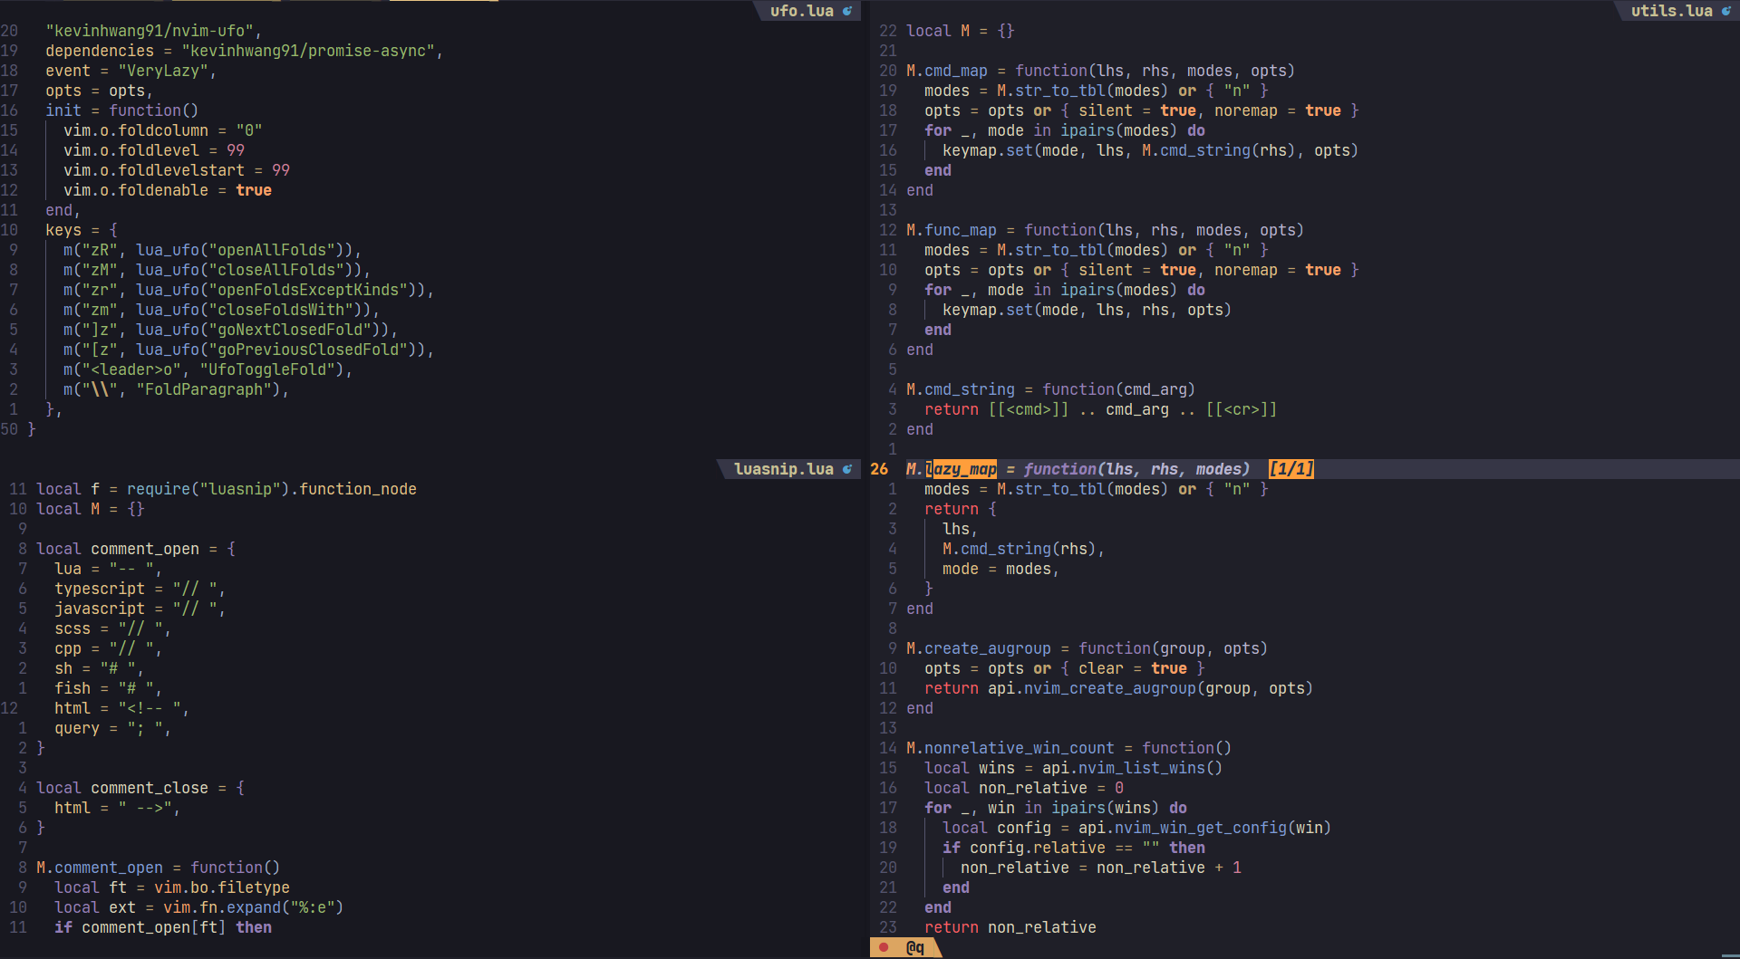Click the Lua icon beside utils.lua

[1726, 11]
